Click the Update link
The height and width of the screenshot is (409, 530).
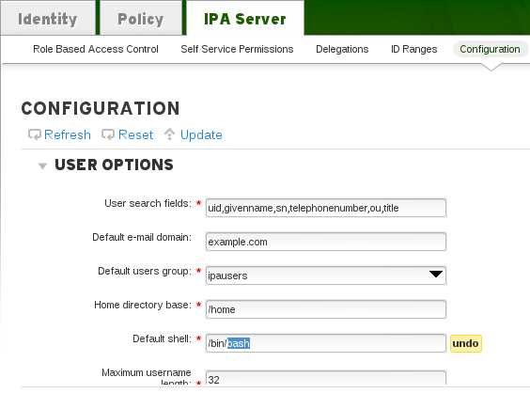point(201,134)
